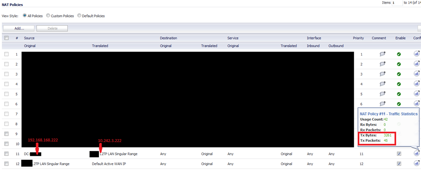Select the Default Policies view style
Viewport: 421px width, 170px height.
point(79,15)
